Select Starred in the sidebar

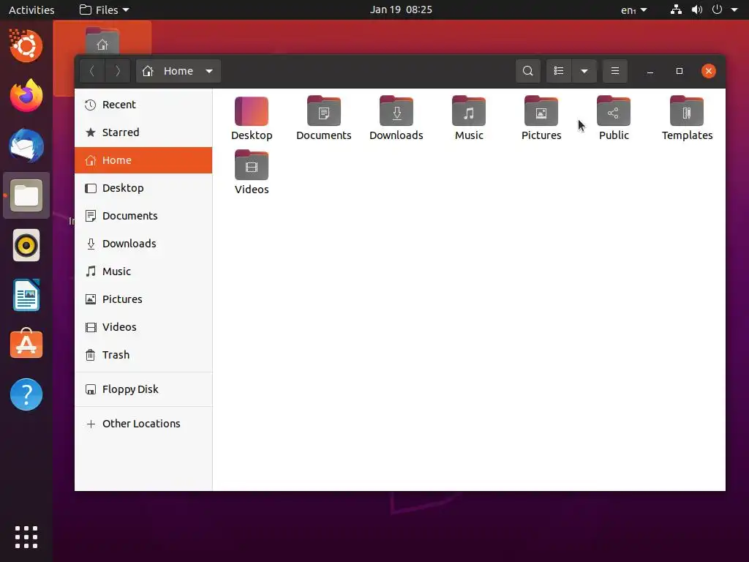pyautogui.click(x=143, y=132)
